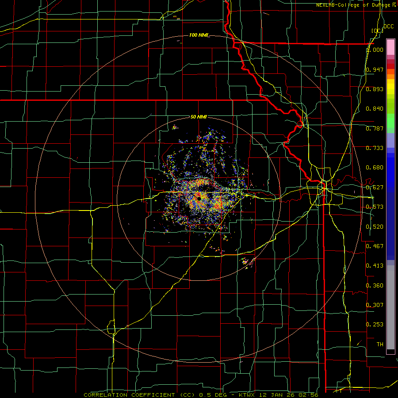Pick the red segment of the color bar
The width and height of the screenshot is (398, 398).
pyautogui.click(x=390, y=66)
